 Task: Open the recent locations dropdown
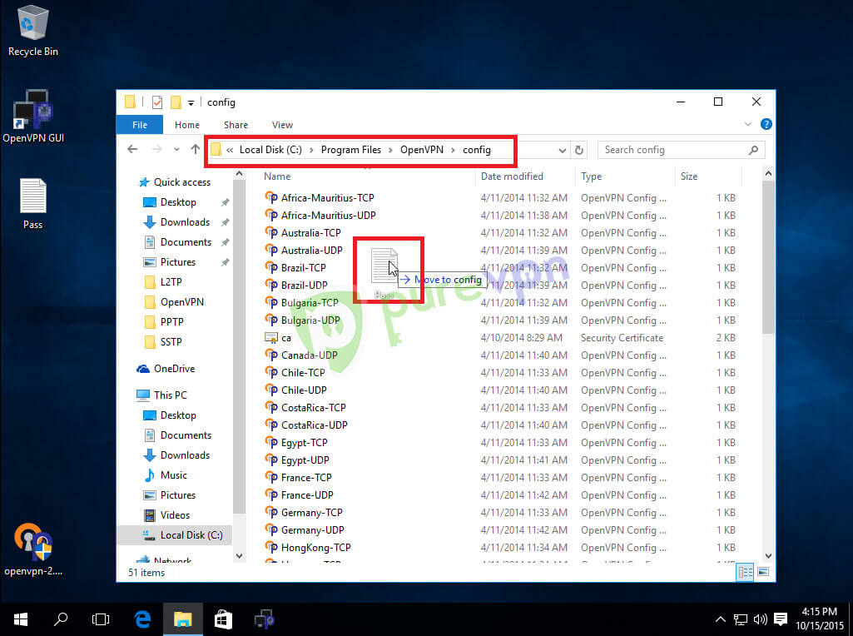pos(176,150)
